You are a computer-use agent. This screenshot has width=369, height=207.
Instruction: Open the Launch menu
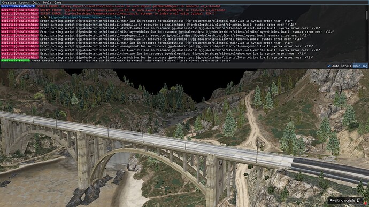click(x=24, y=2)
